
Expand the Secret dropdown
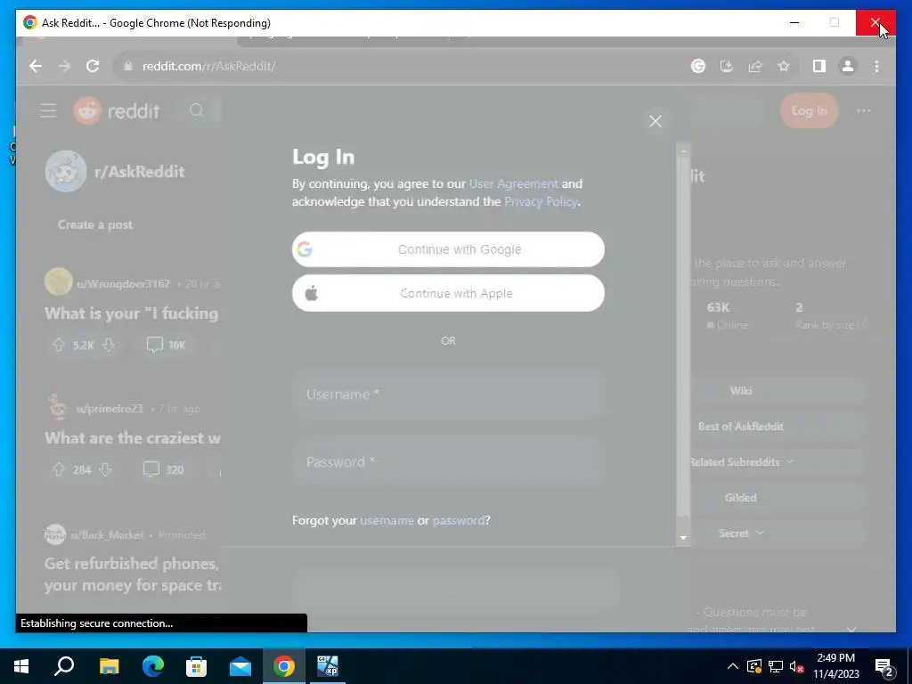(x=741, y=533)
